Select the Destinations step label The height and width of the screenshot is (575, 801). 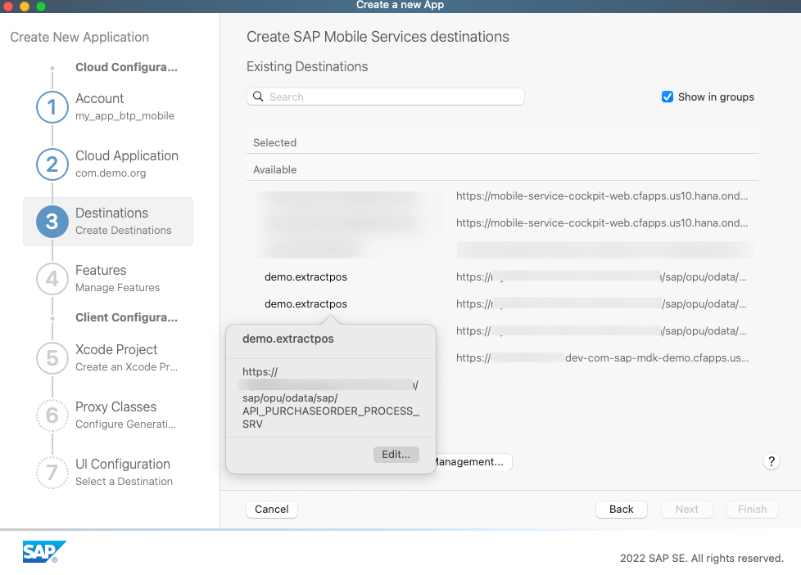coord(112,213)
